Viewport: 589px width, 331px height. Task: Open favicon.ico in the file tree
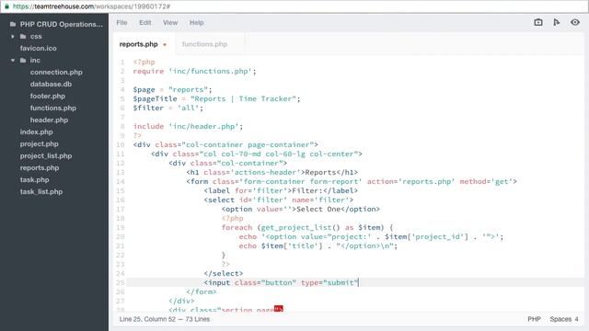click(39, 49)
